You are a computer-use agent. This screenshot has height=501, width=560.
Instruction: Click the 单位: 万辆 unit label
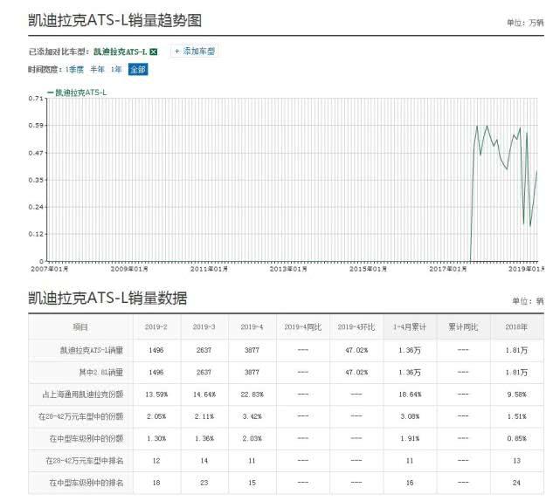click(x=525, y=23)
